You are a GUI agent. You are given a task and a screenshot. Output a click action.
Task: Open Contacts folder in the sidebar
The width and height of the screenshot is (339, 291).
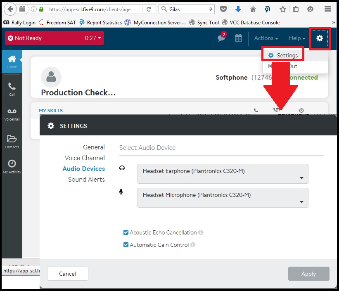point(12,142)
